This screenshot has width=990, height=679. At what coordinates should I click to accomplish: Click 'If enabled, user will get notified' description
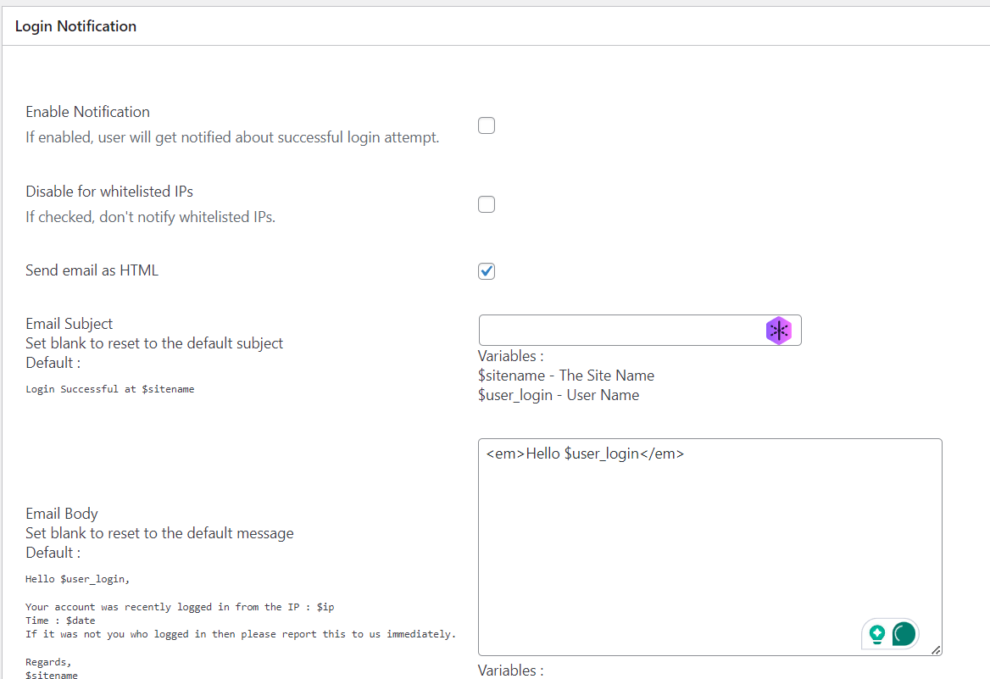click(x=232, y=137)
